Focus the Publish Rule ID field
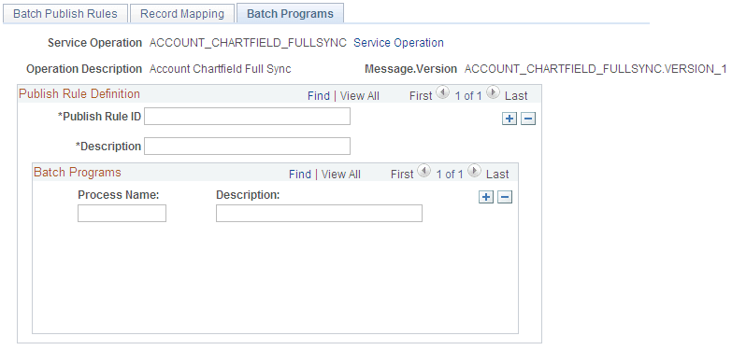 point(247,117)
